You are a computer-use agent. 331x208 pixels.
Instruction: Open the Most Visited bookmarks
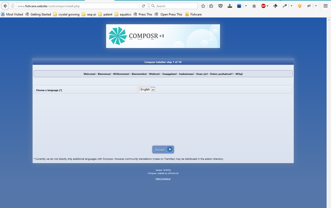coord(12,14)
